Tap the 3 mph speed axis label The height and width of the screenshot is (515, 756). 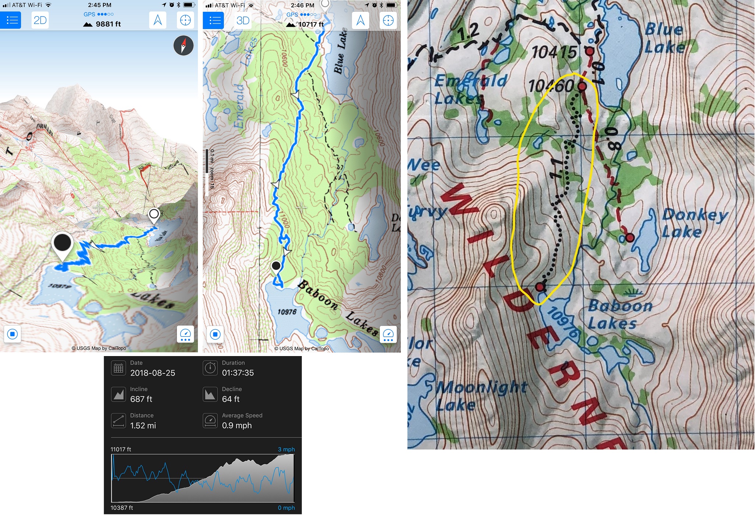coord(286,450)
